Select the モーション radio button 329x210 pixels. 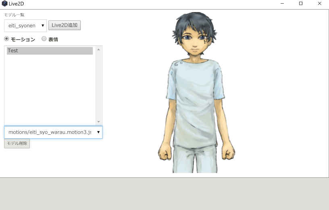(x=6, y=39)
